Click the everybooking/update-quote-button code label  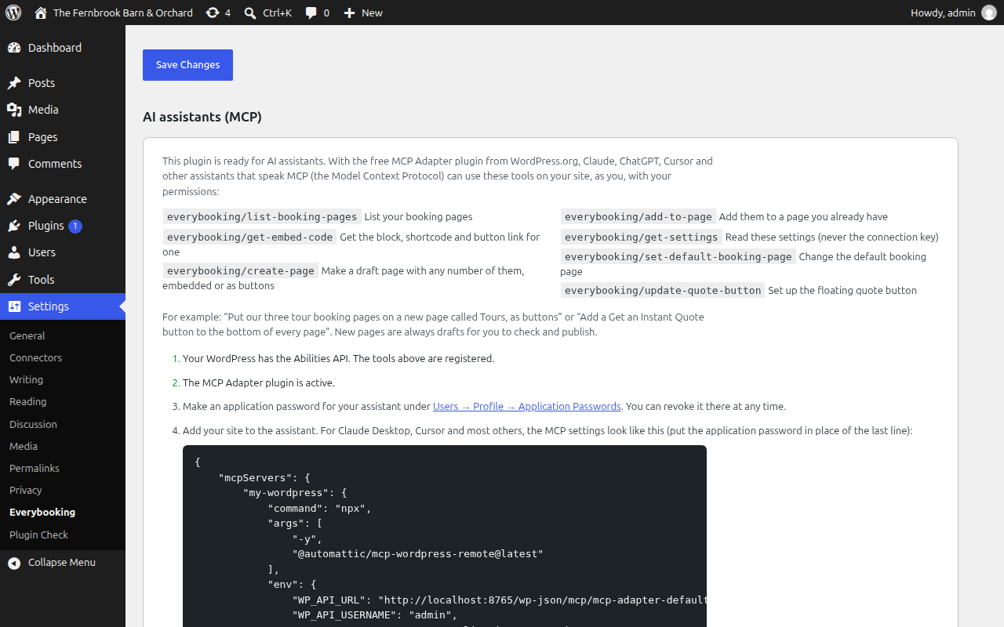[663, 290]
